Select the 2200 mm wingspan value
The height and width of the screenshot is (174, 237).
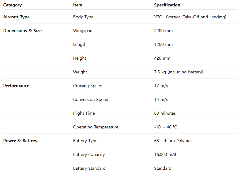164,31
